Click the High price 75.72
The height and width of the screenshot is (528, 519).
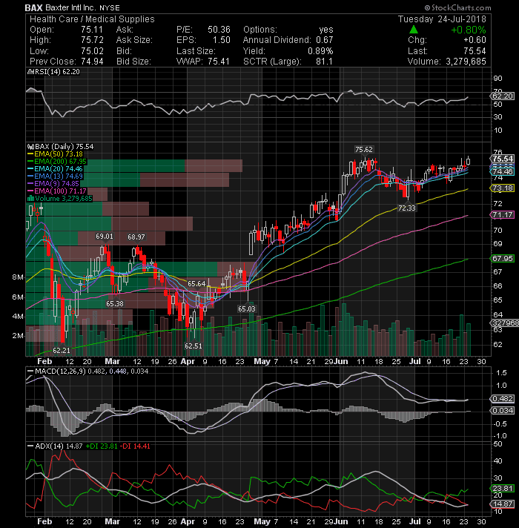tap(92, 40)
